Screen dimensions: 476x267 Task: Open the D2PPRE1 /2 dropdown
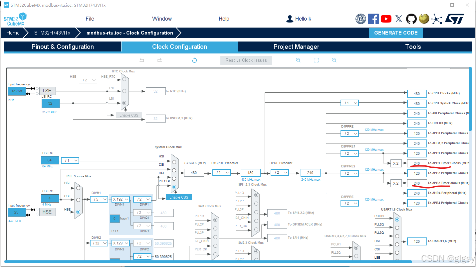(350, 153)
